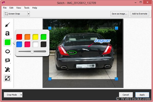Click the Crop Mode button

tap(12, 95)
